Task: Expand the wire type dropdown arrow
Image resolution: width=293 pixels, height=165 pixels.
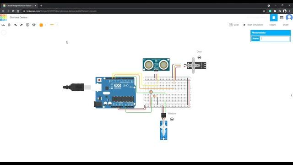Action: tap(57, 25)
